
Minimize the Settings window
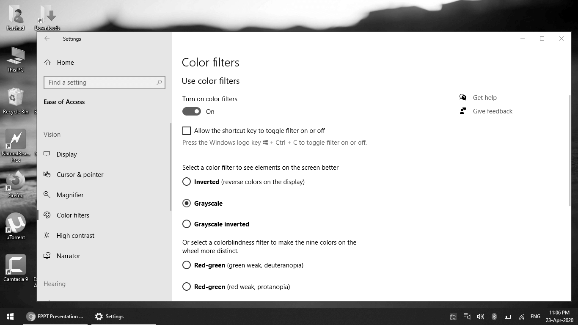(x=523, y=39)
